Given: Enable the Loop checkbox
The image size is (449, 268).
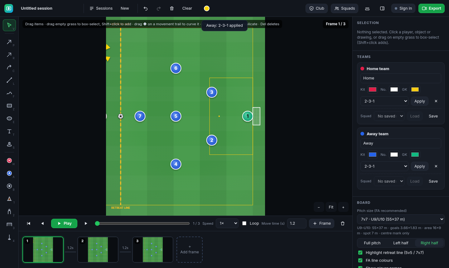Looking at the screenshot, I should coord(244,223).
